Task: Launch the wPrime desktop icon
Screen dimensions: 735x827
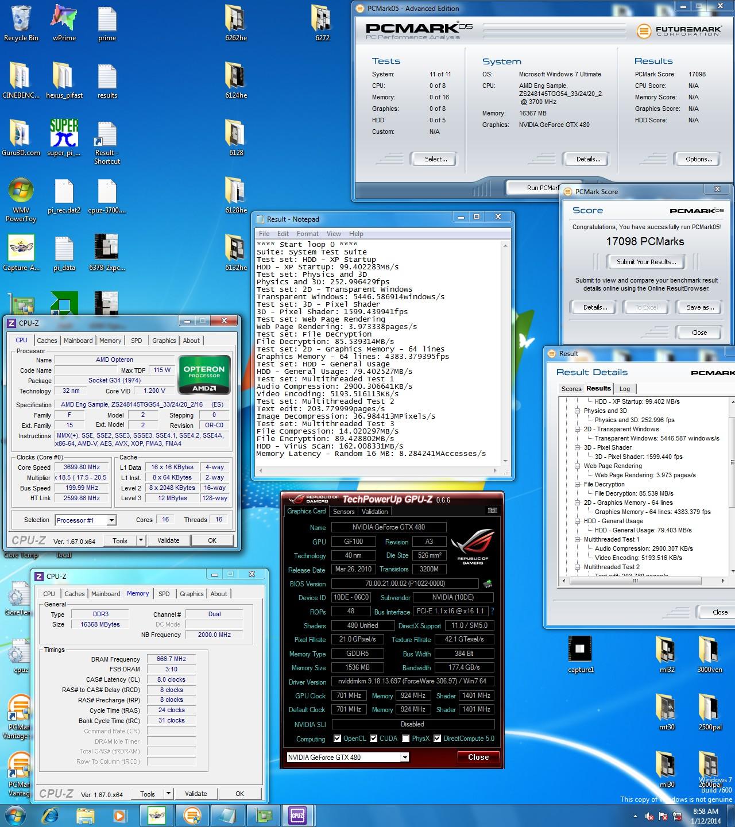Action: click(64, 23)
